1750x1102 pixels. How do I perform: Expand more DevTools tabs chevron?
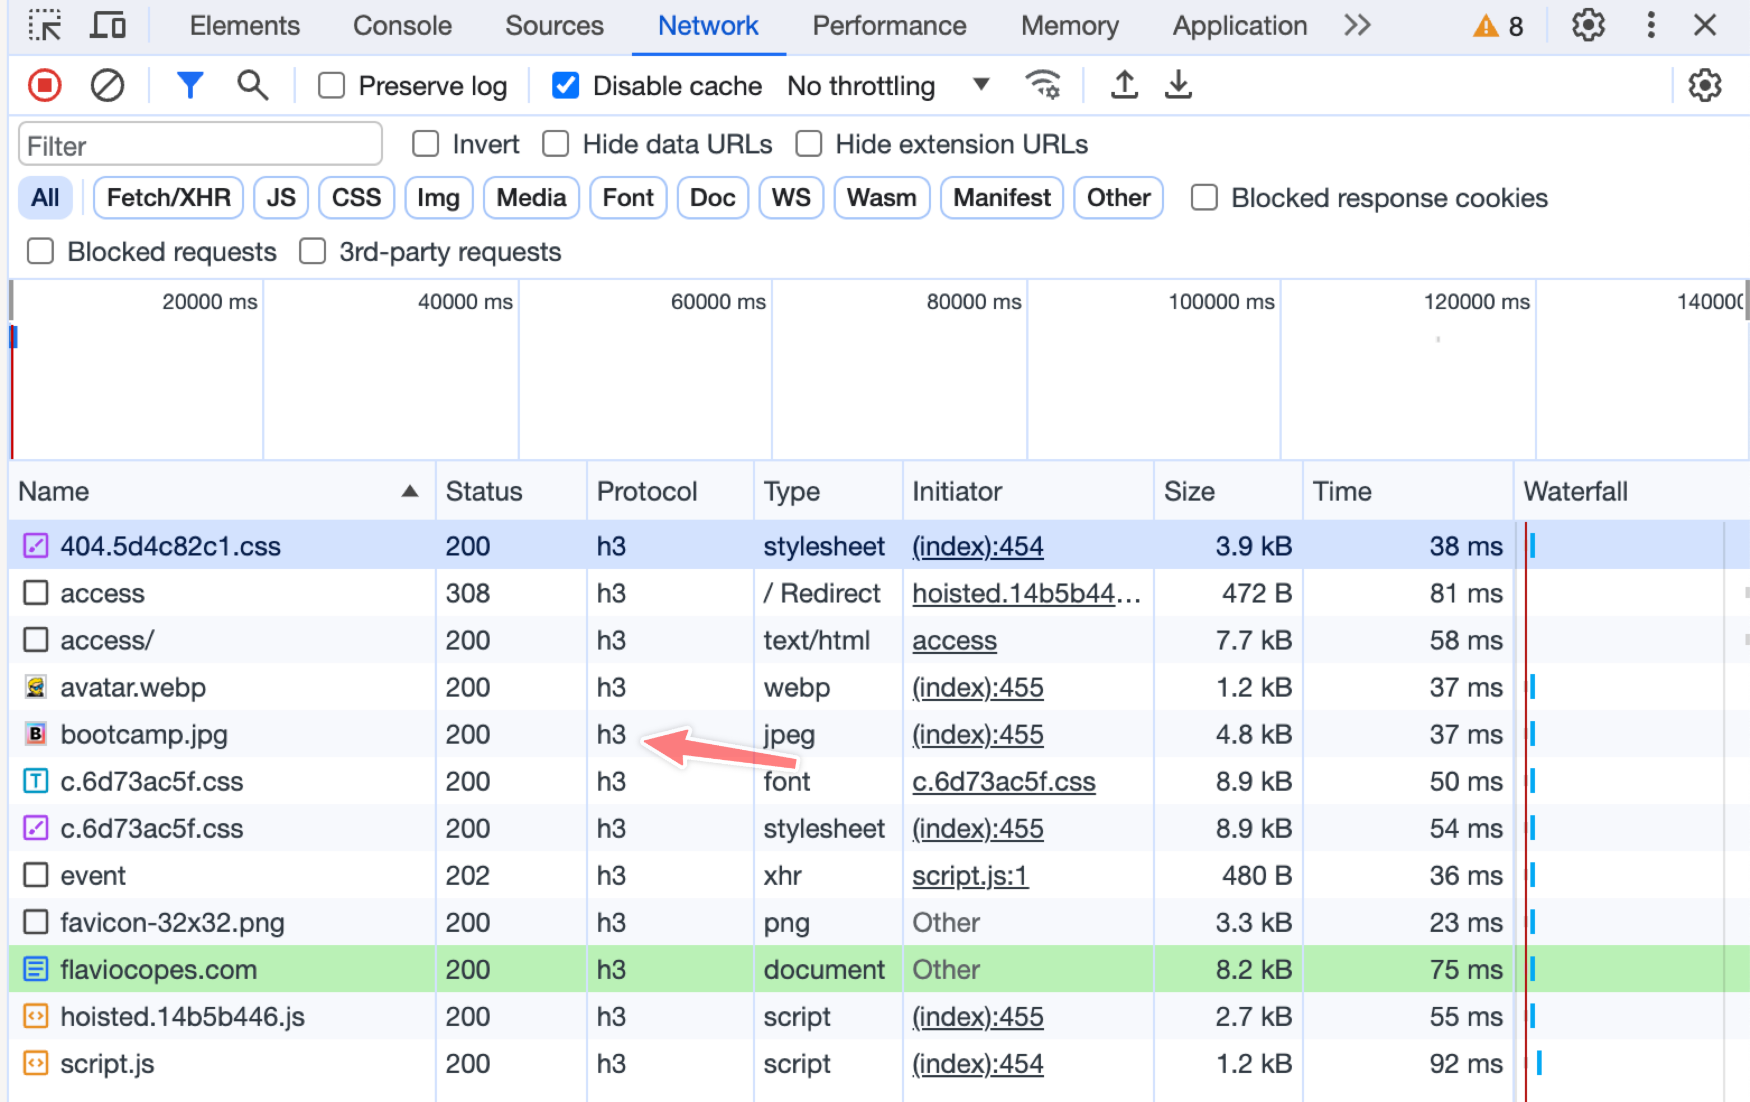point(1357,25)
